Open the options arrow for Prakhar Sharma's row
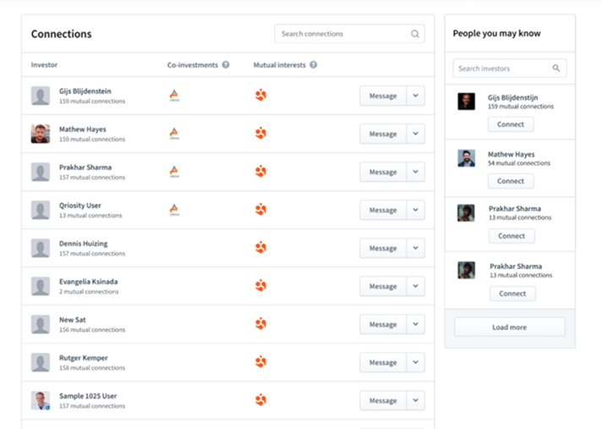Screen dimensions: 602x429 pyautogui.click(x=415, y=172)
